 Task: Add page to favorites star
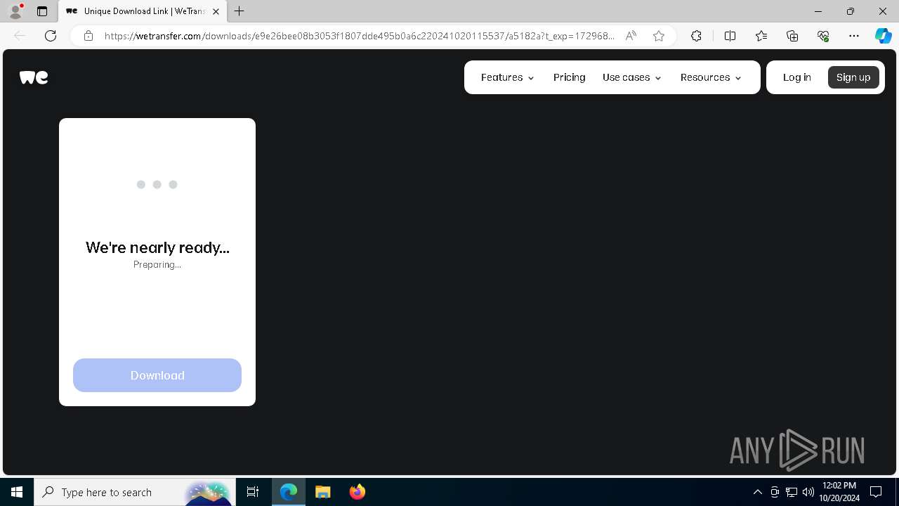tap(659, 36)
